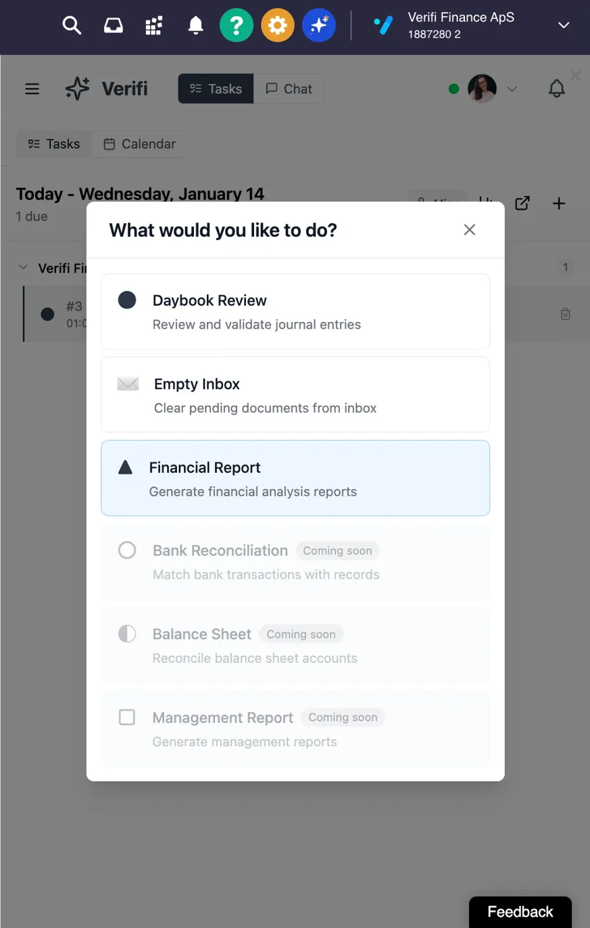The image size is (590, 928).
Task: Choose the Financial Report option
Action: [295, 478]
